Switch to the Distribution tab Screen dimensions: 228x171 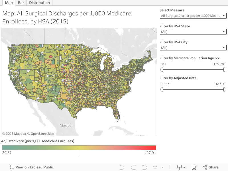coord(39,3)
